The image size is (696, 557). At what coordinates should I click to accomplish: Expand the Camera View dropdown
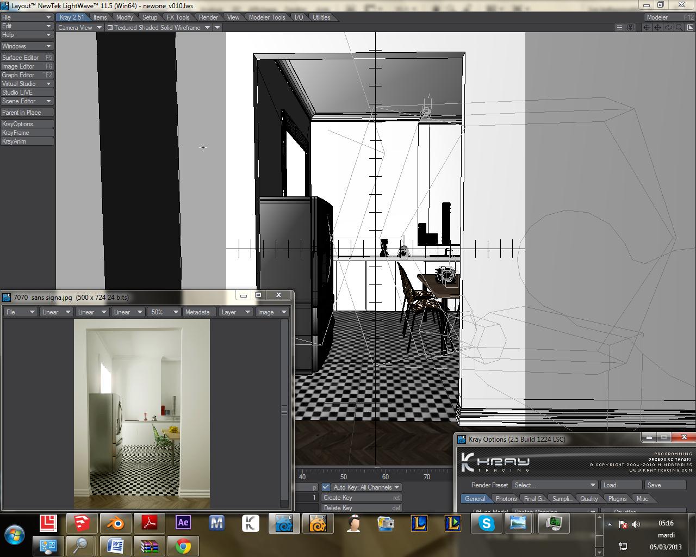[80, 28]
